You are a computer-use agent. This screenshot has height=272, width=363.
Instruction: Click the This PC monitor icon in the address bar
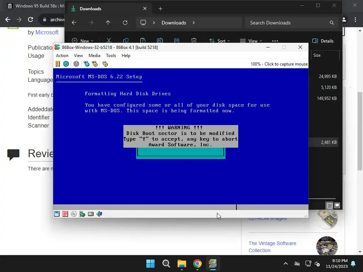click(143, 23)
